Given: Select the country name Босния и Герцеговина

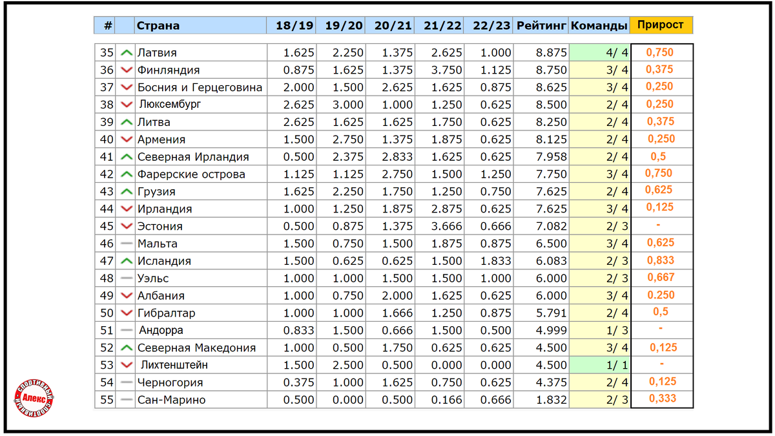Looking at the screenshot, I should coord(200,87).
